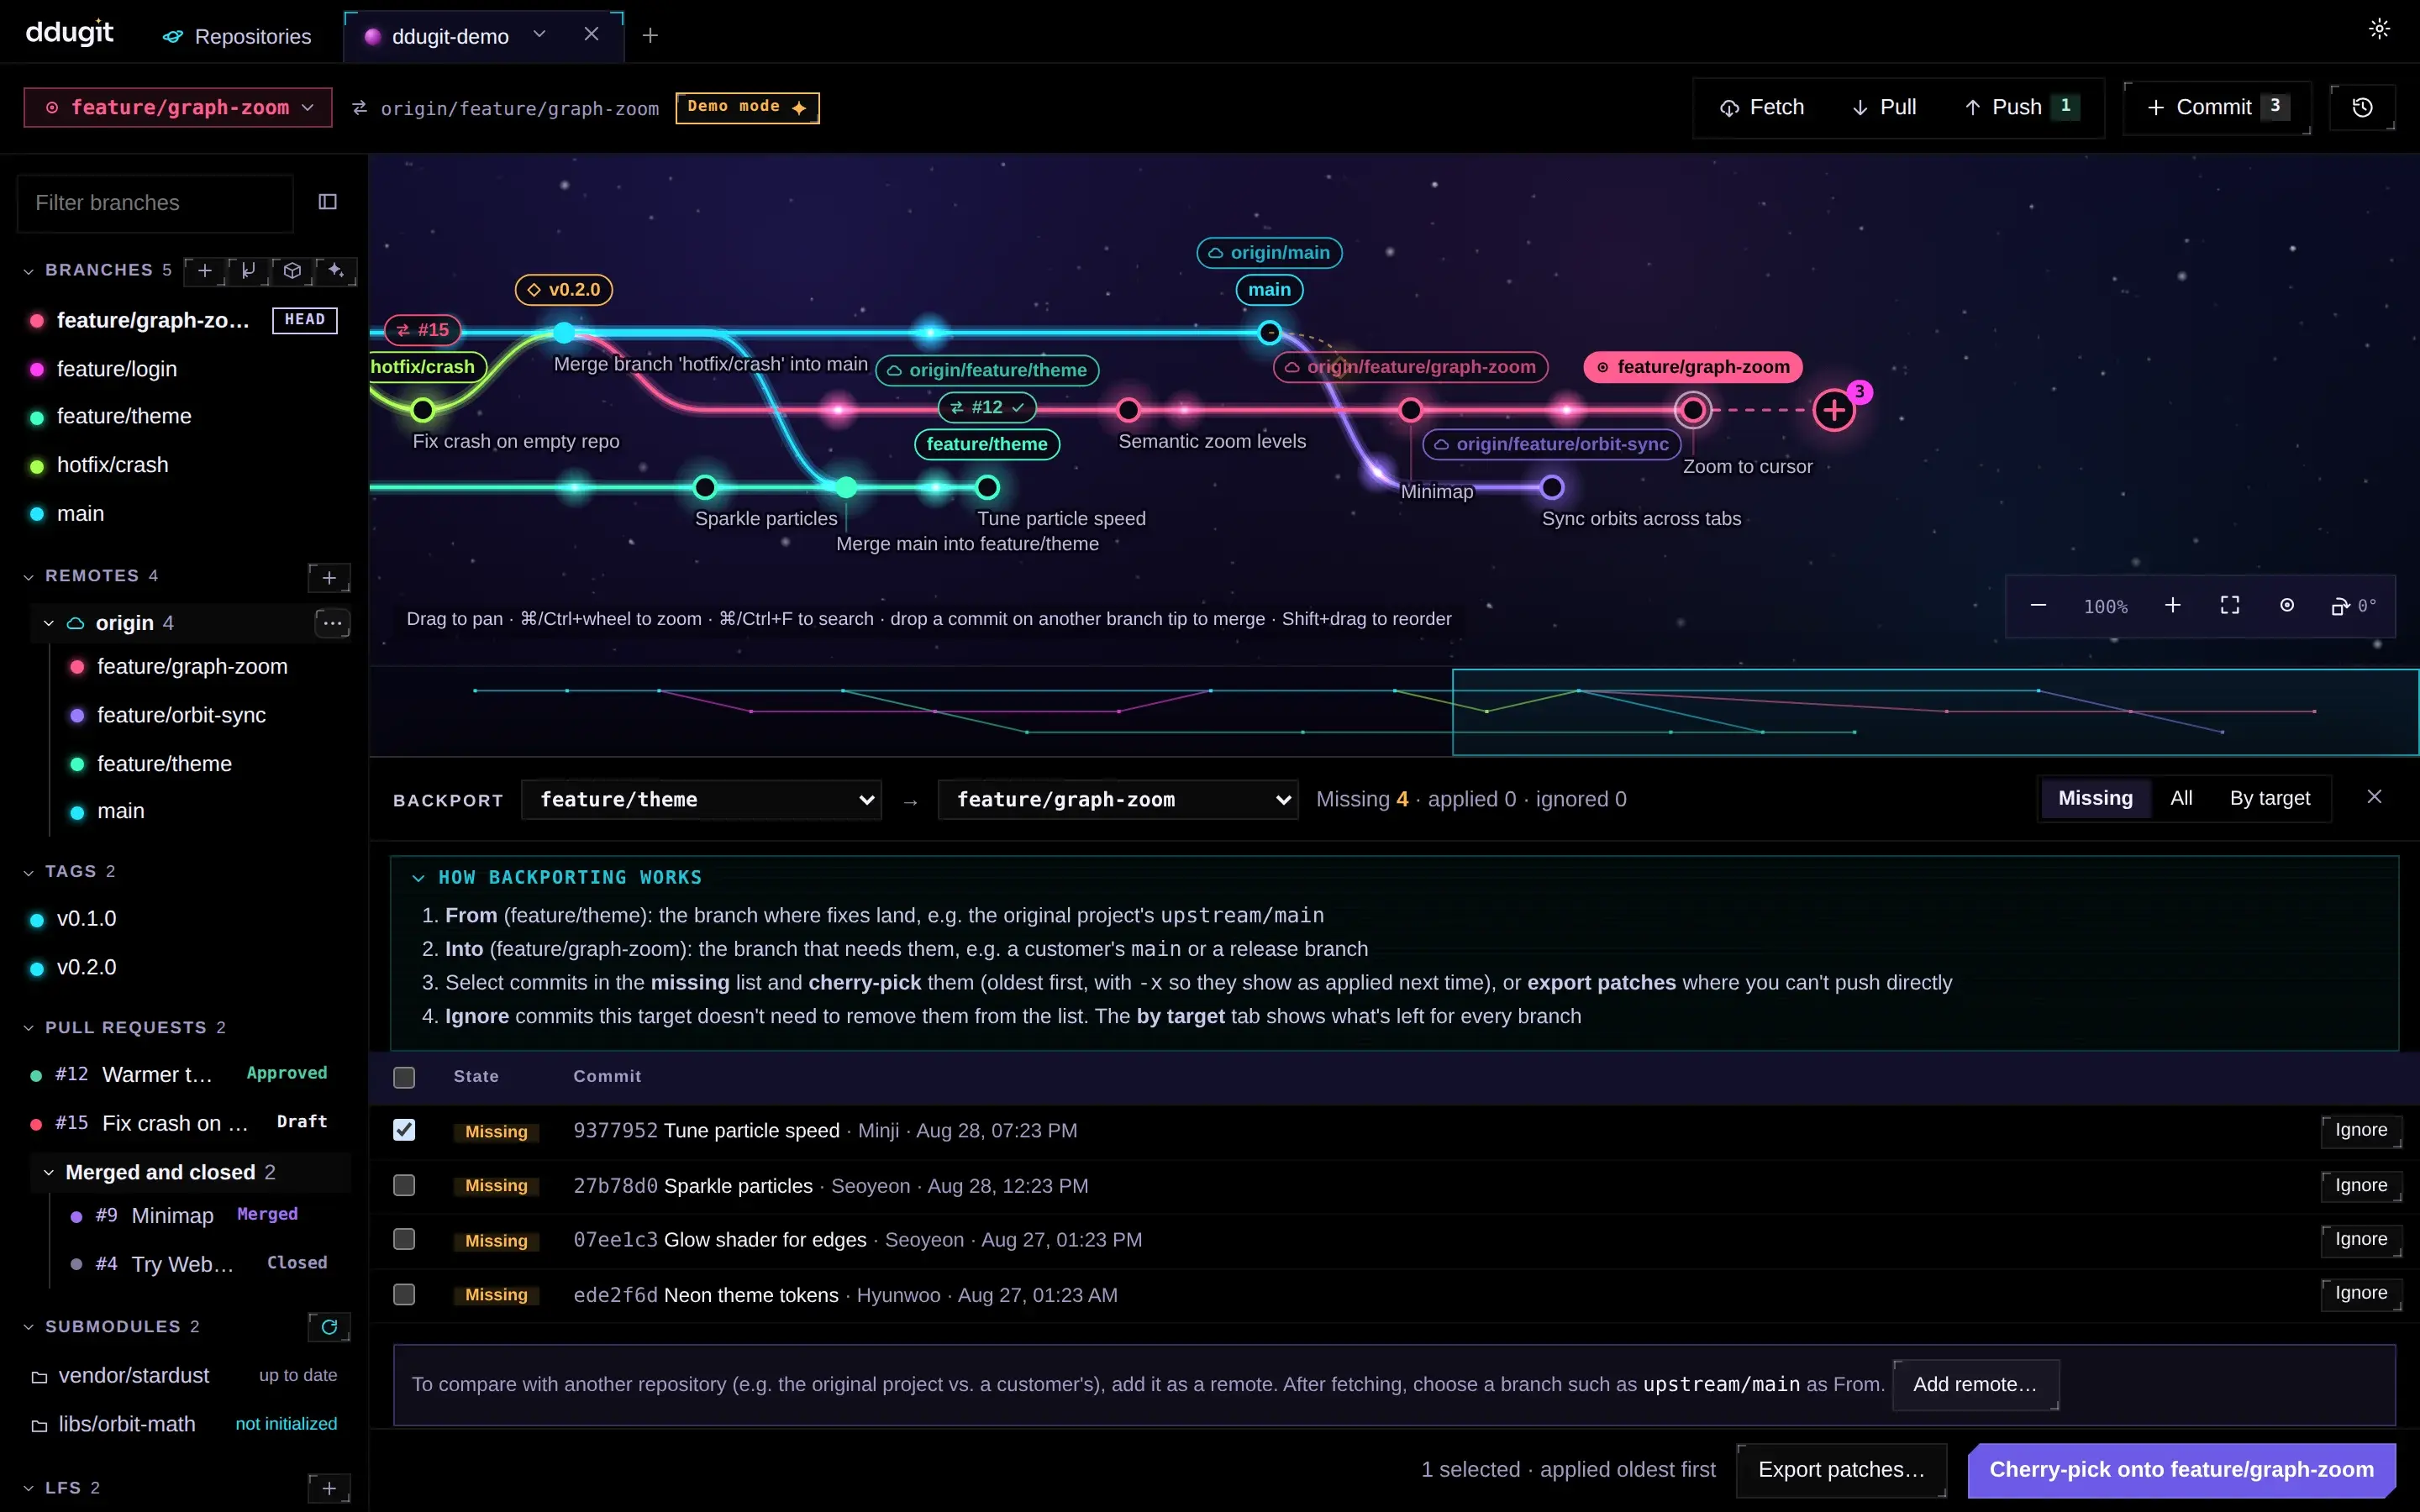Click the sparkle icon in the Branches header

point(336,270)
